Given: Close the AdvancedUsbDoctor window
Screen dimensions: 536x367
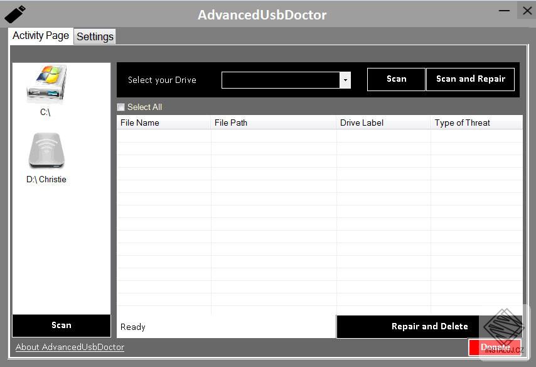Looking at the screenshot, I should tap(527, 11).
